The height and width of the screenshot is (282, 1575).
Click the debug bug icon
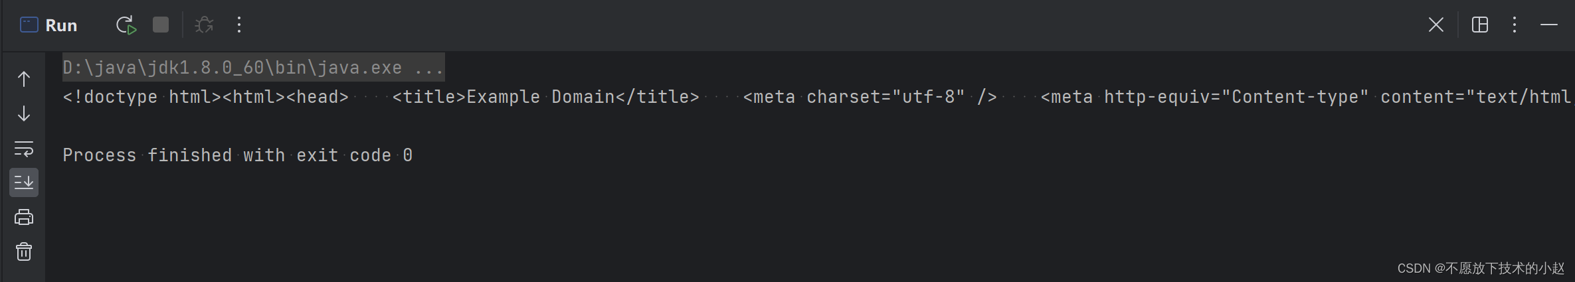(204, 25)
